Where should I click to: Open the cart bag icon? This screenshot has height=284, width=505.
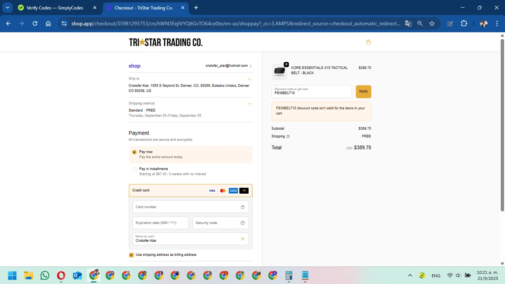[368, 42]
